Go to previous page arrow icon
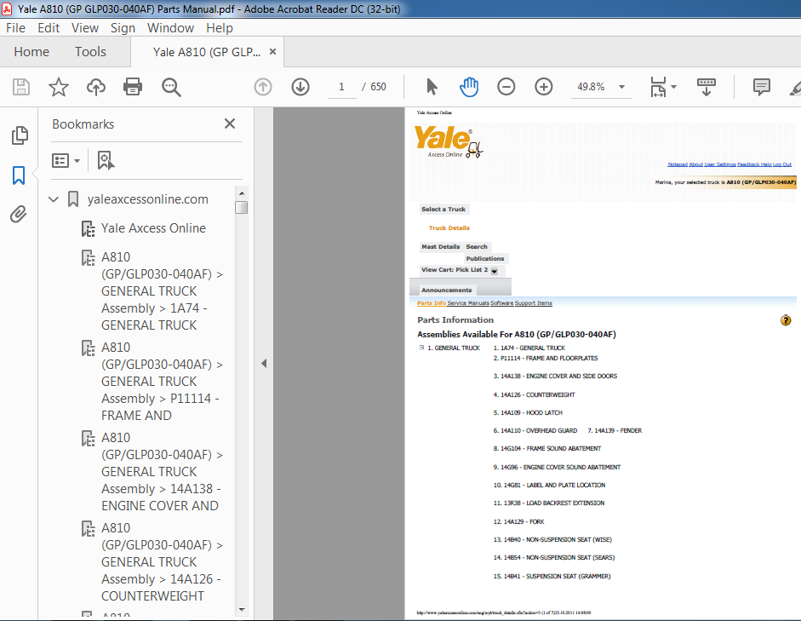Image resolution: width=801 pixels, height=621 pixels. click(x=263, y=87)
